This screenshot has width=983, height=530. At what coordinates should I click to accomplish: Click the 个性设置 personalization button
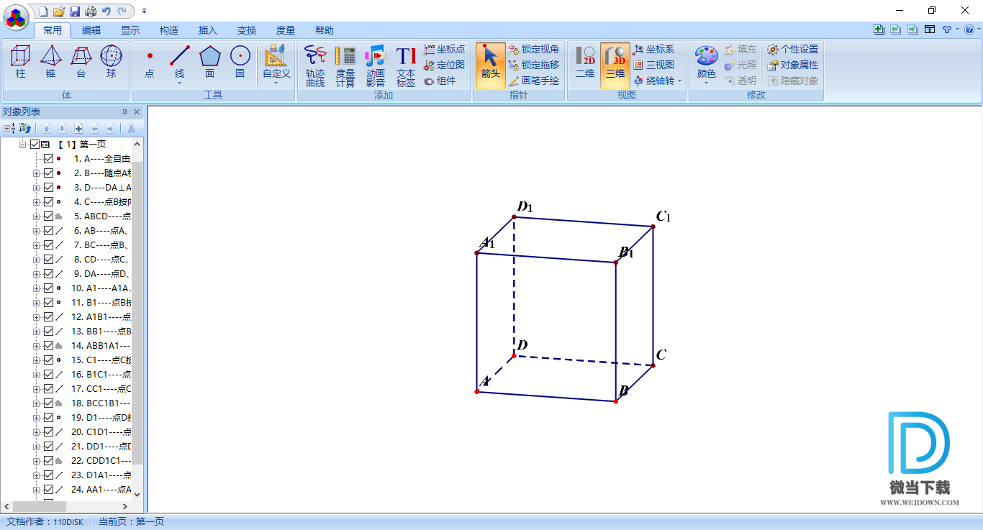tap(792, 50)
